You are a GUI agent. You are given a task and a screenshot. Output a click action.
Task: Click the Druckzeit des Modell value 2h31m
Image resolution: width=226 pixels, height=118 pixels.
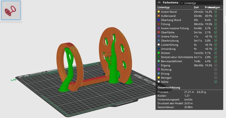pos(188,103)
